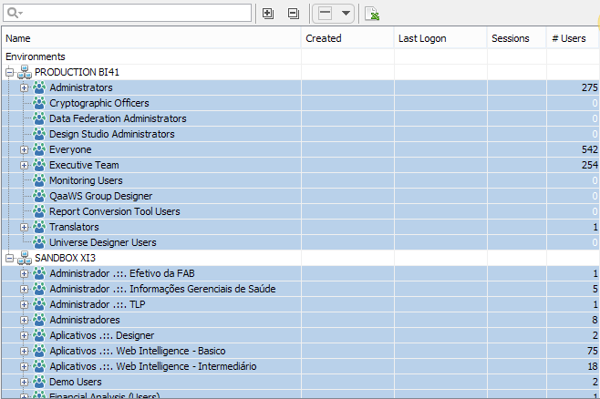
Task: Select the SANDBOX XI3 label
Action: [65, 259]
